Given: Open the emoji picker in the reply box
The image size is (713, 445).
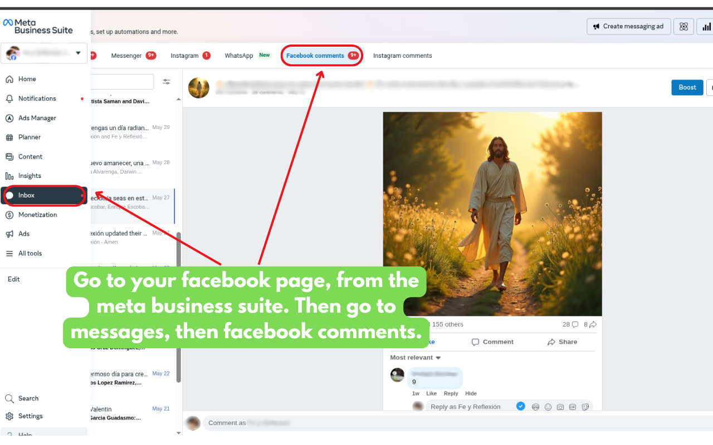Looking at the screenshot, I should click(548, 407).
